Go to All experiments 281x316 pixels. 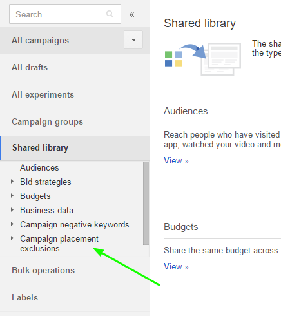point(43,94)
